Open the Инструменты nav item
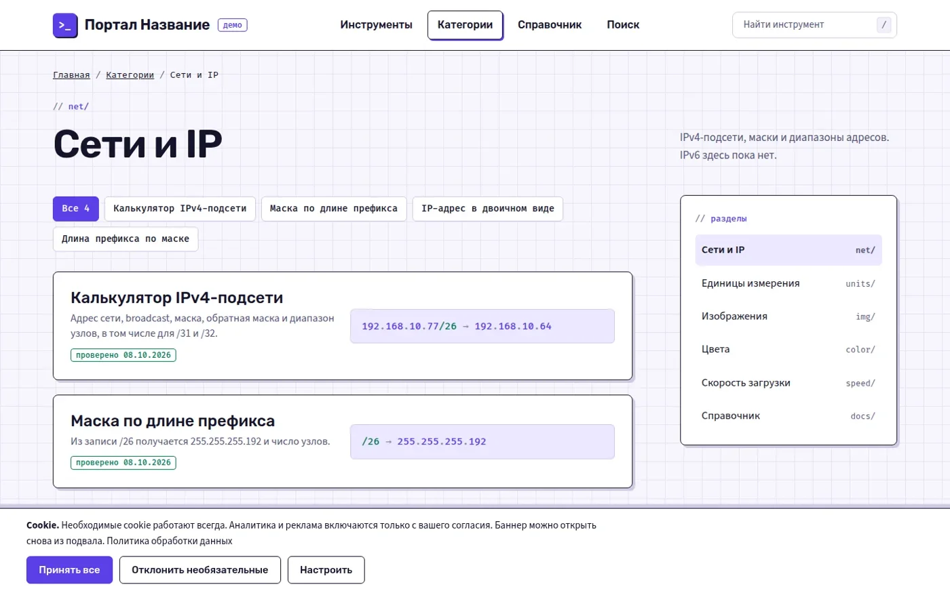This screenshot has height=593, width=950. click(x=376, y=25)
